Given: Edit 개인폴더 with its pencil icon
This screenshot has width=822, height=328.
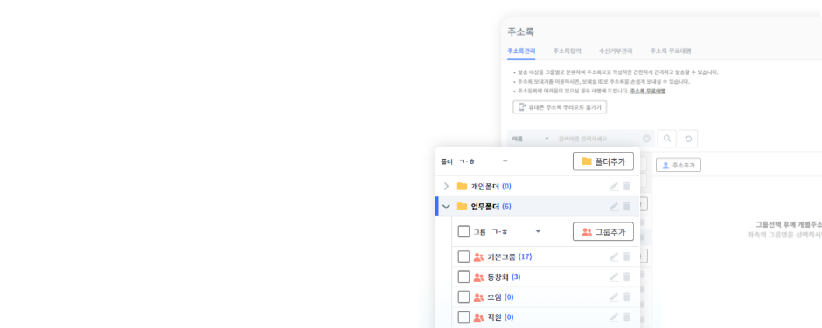Looking at the screenshot, I should pyautogui.click(x=614, y=186).
